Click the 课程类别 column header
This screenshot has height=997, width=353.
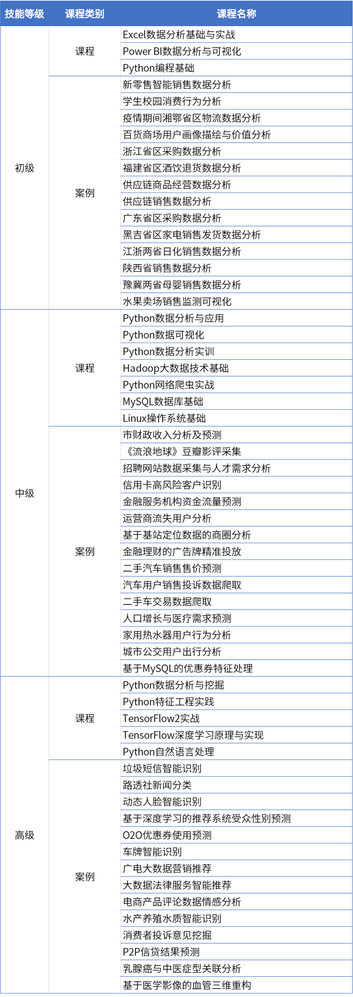(x=85, y=14)
